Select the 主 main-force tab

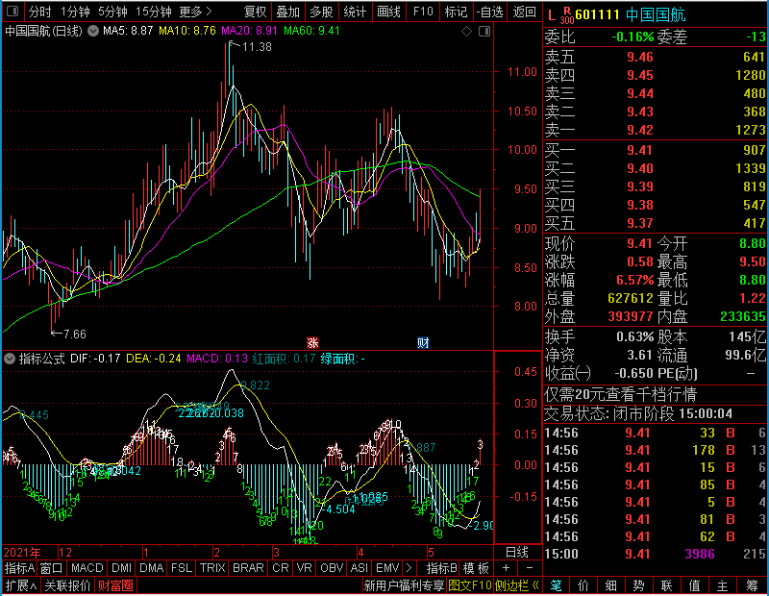723,585
